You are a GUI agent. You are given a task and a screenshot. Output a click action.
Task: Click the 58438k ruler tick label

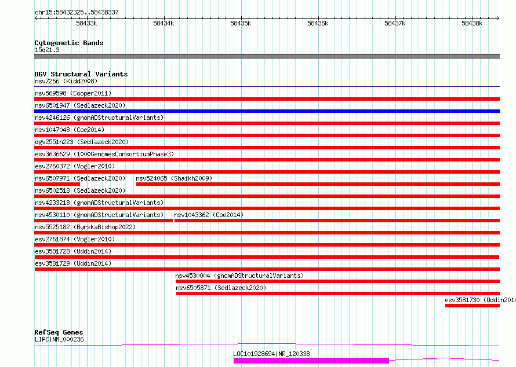[472, 24]
